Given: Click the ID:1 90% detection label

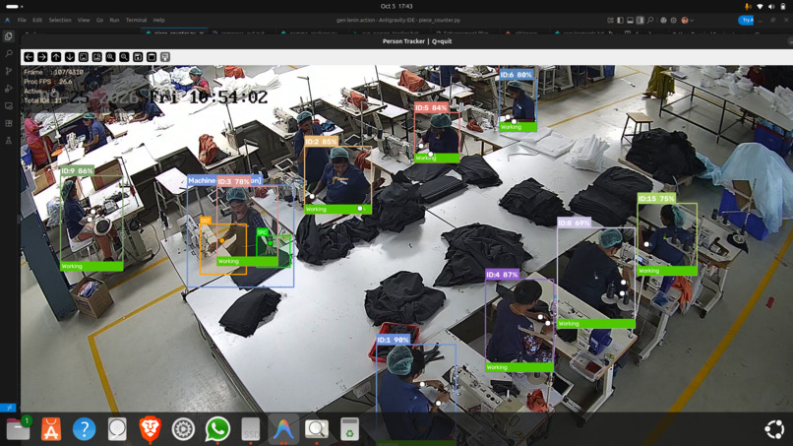Looking at the screenshot, I should (393, 340).
